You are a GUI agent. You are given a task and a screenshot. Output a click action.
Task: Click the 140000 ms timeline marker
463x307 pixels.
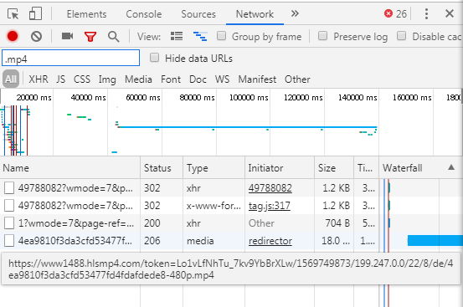(358, 97)
